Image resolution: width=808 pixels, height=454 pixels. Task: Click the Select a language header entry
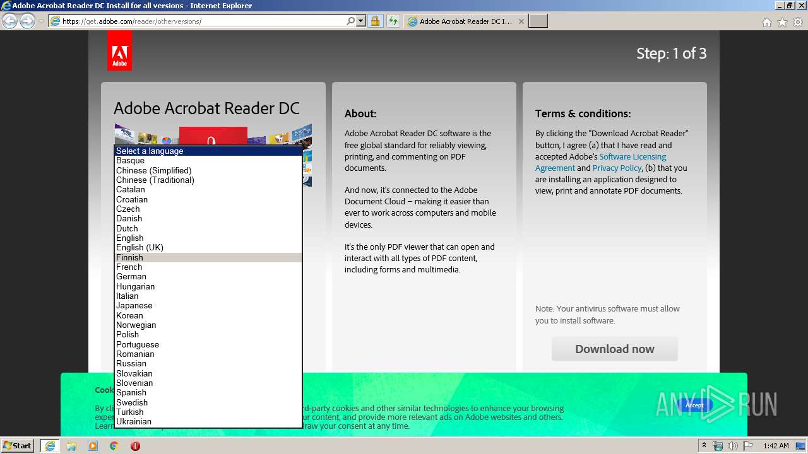click(208, 151)
